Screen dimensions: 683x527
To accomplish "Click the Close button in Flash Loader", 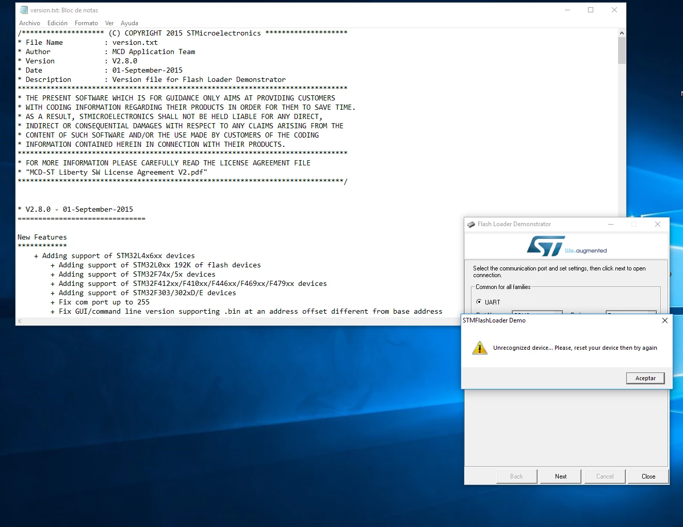I will click(648, 477).
